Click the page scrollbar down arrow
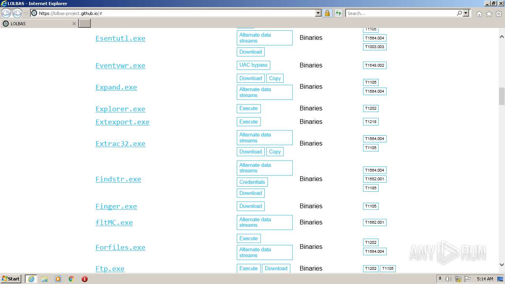The height and width of the screenshot is (284, 505). [x=502, y=265]
